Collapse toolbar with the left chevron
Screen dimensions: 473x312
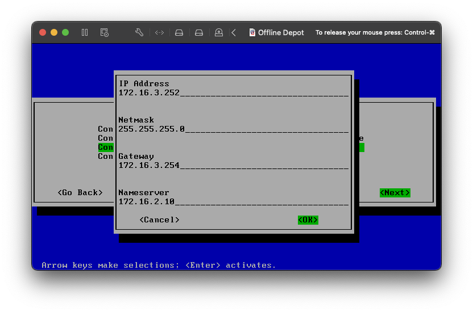pos(234,32)
